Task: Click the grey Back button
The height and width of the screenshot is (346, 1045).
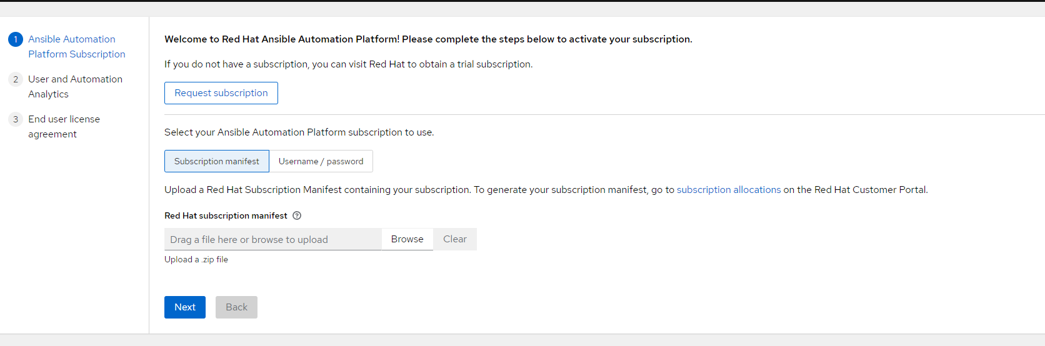Action: tap(236, 307)
